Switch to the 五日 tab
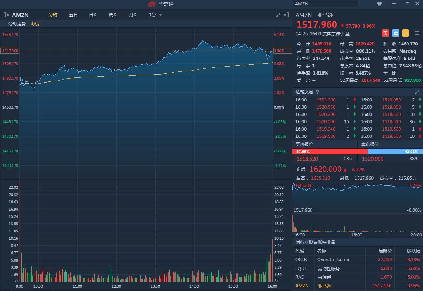This screenshot has height=291, width=423. click(73, 15)
